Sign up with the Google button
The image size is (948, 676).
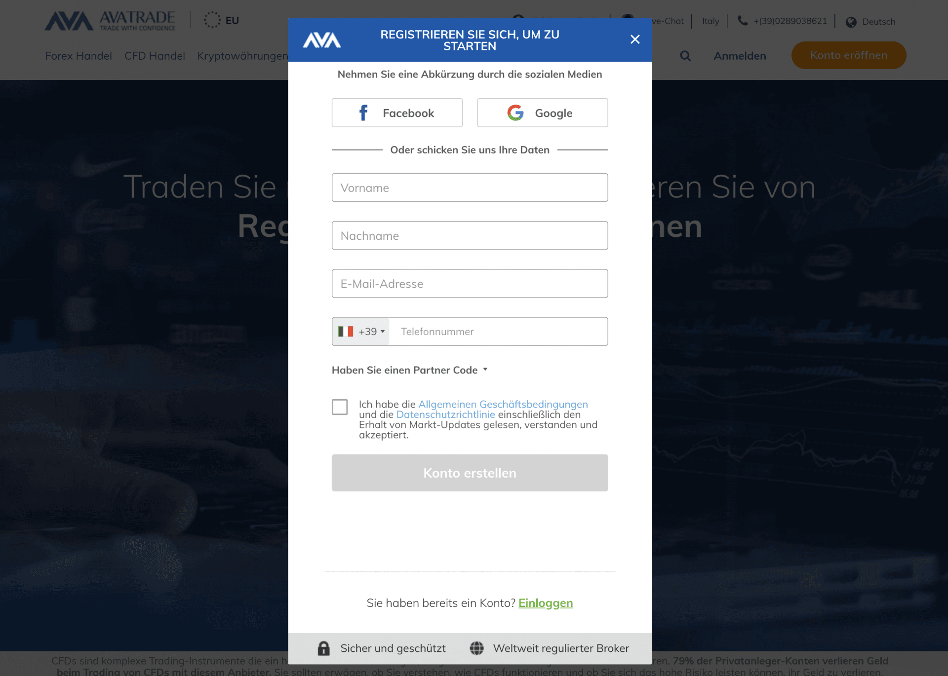click(542, 113)
